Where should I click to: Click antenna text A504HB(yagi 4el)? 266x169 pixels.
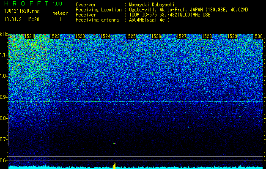(x=149, y=20)
